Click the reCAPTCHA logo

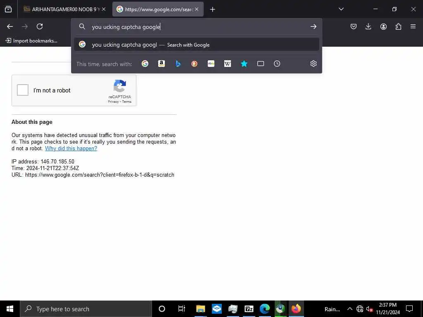pos(120,86)
